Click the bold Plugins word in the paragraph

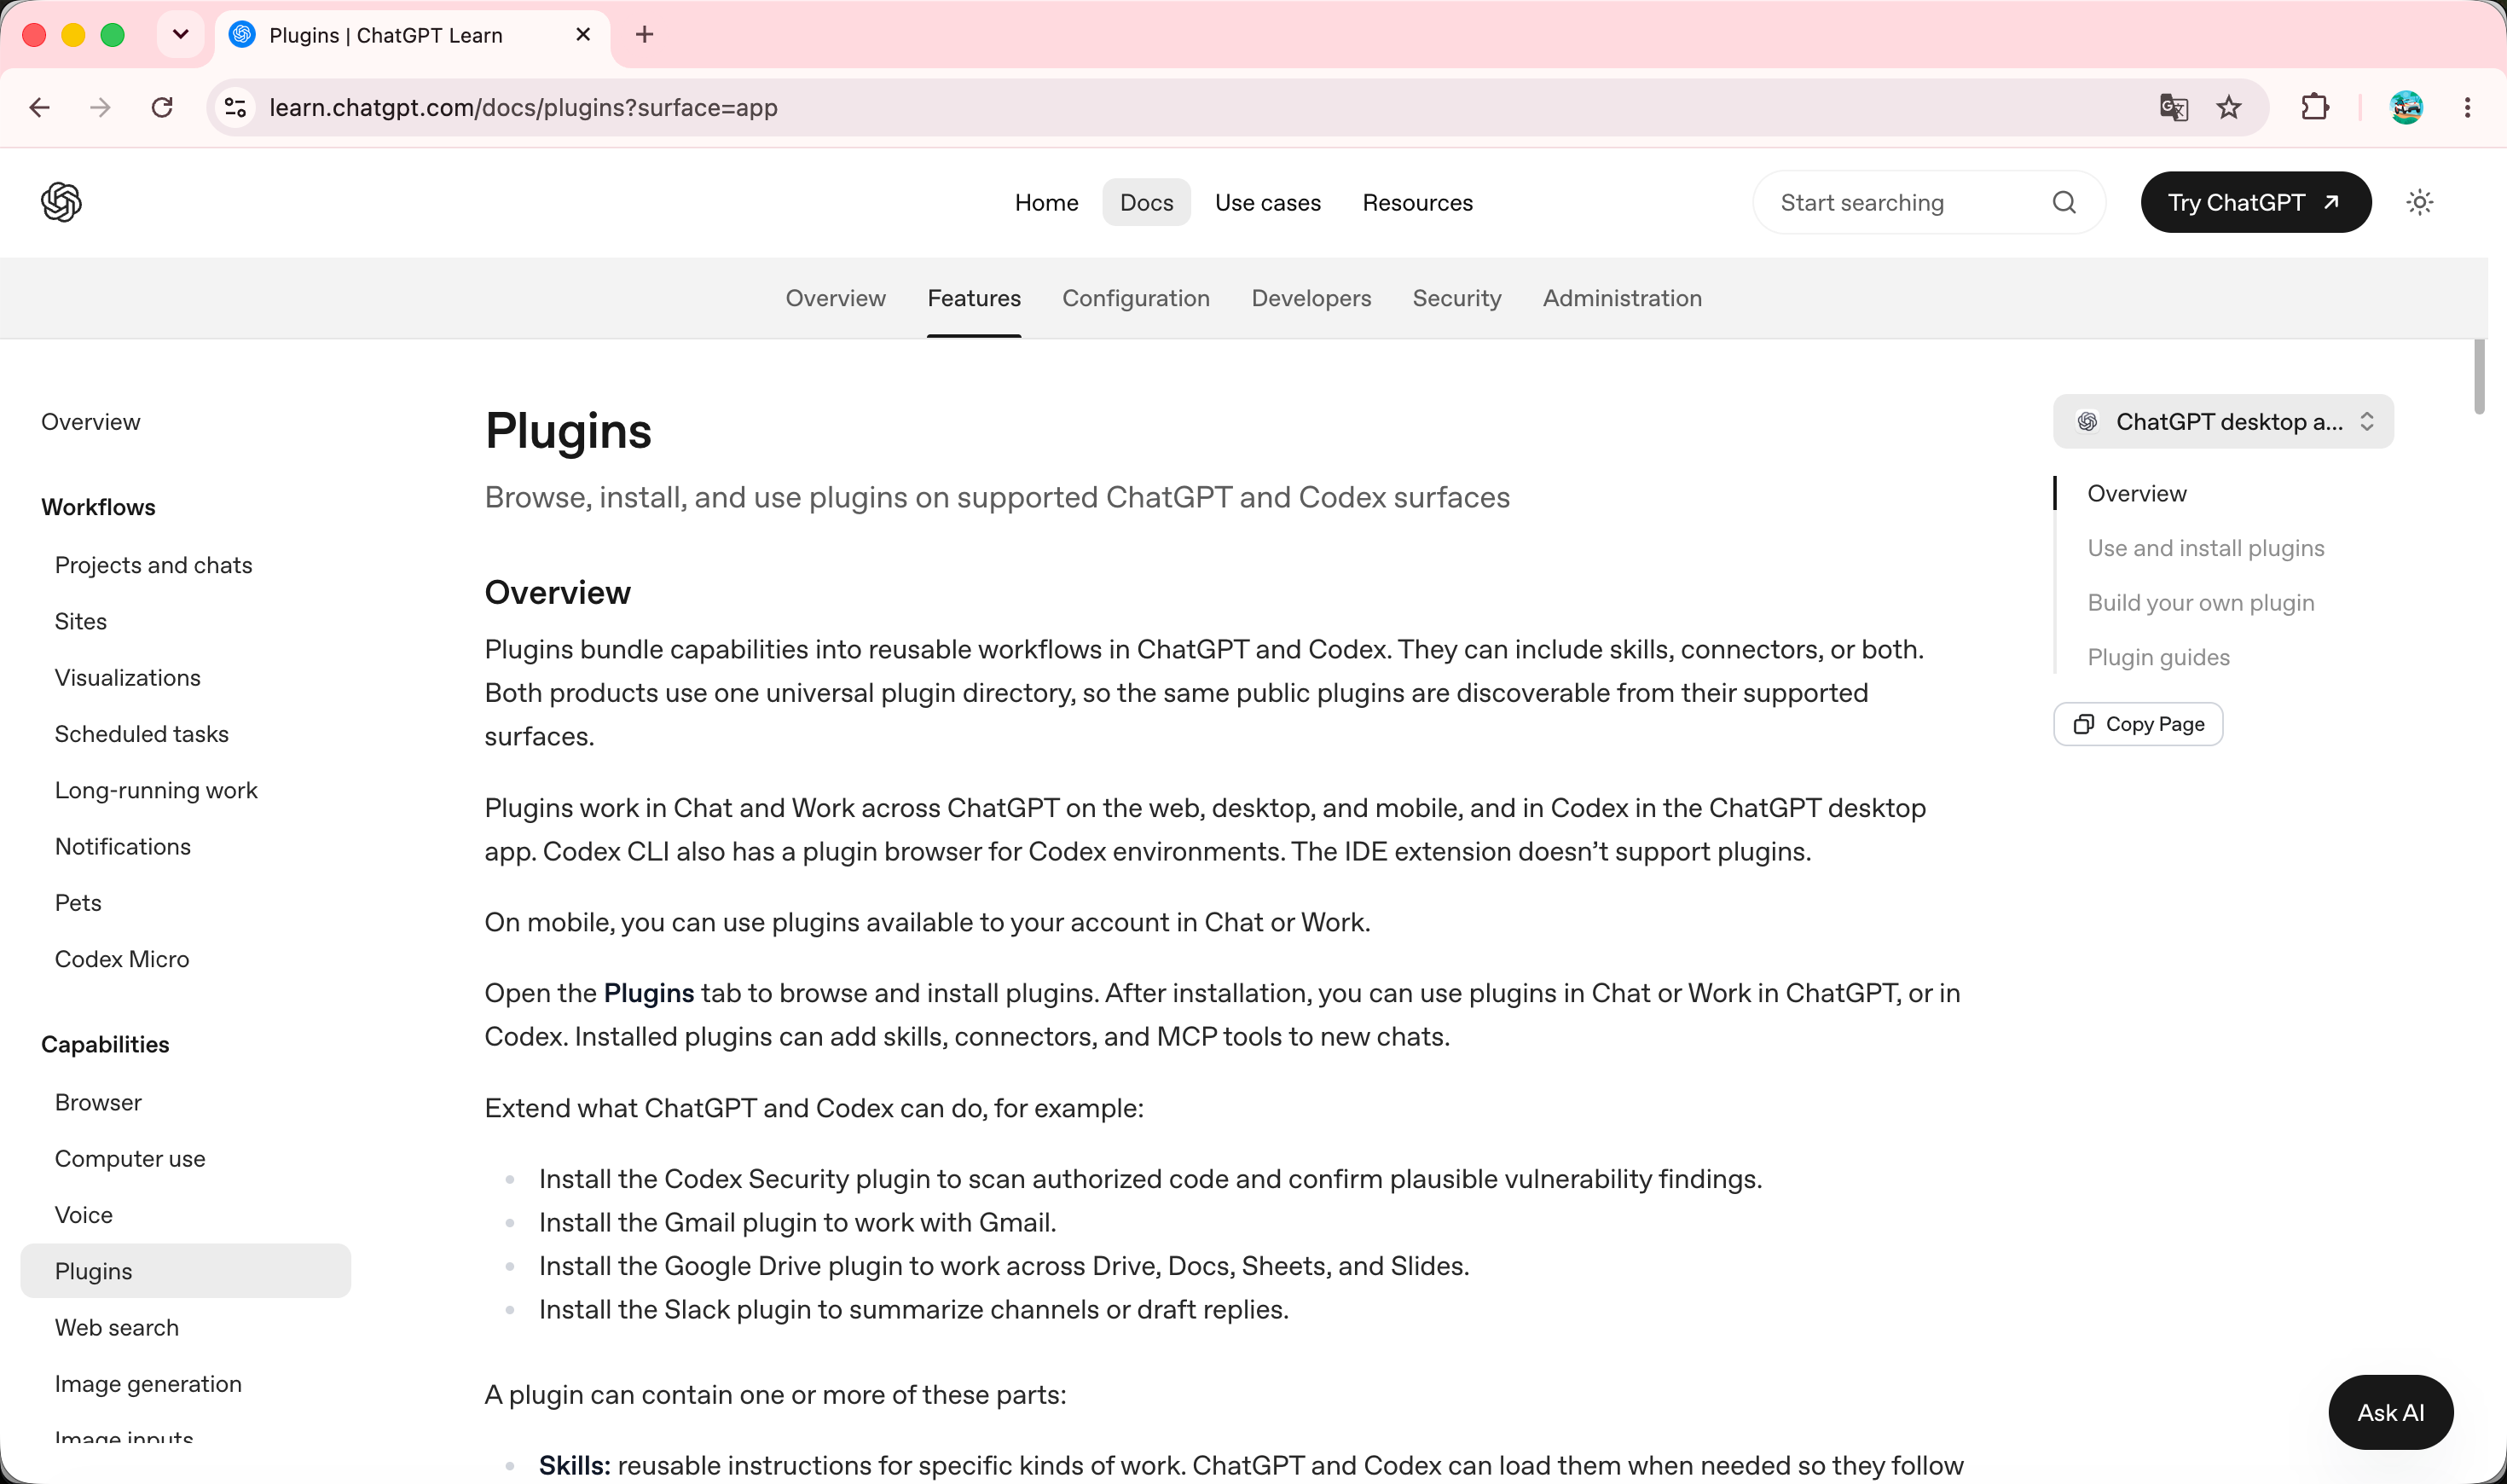(x=649, y=993)
